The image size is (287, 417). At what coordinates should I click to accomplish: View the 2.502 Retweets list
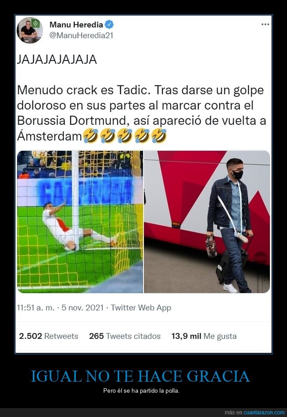[49, 336]
